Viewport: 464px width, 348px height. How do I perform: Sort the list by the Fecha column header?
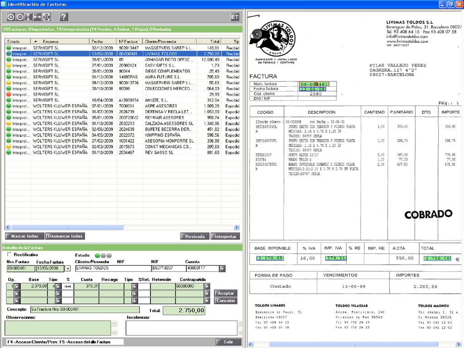coord(103,41)
